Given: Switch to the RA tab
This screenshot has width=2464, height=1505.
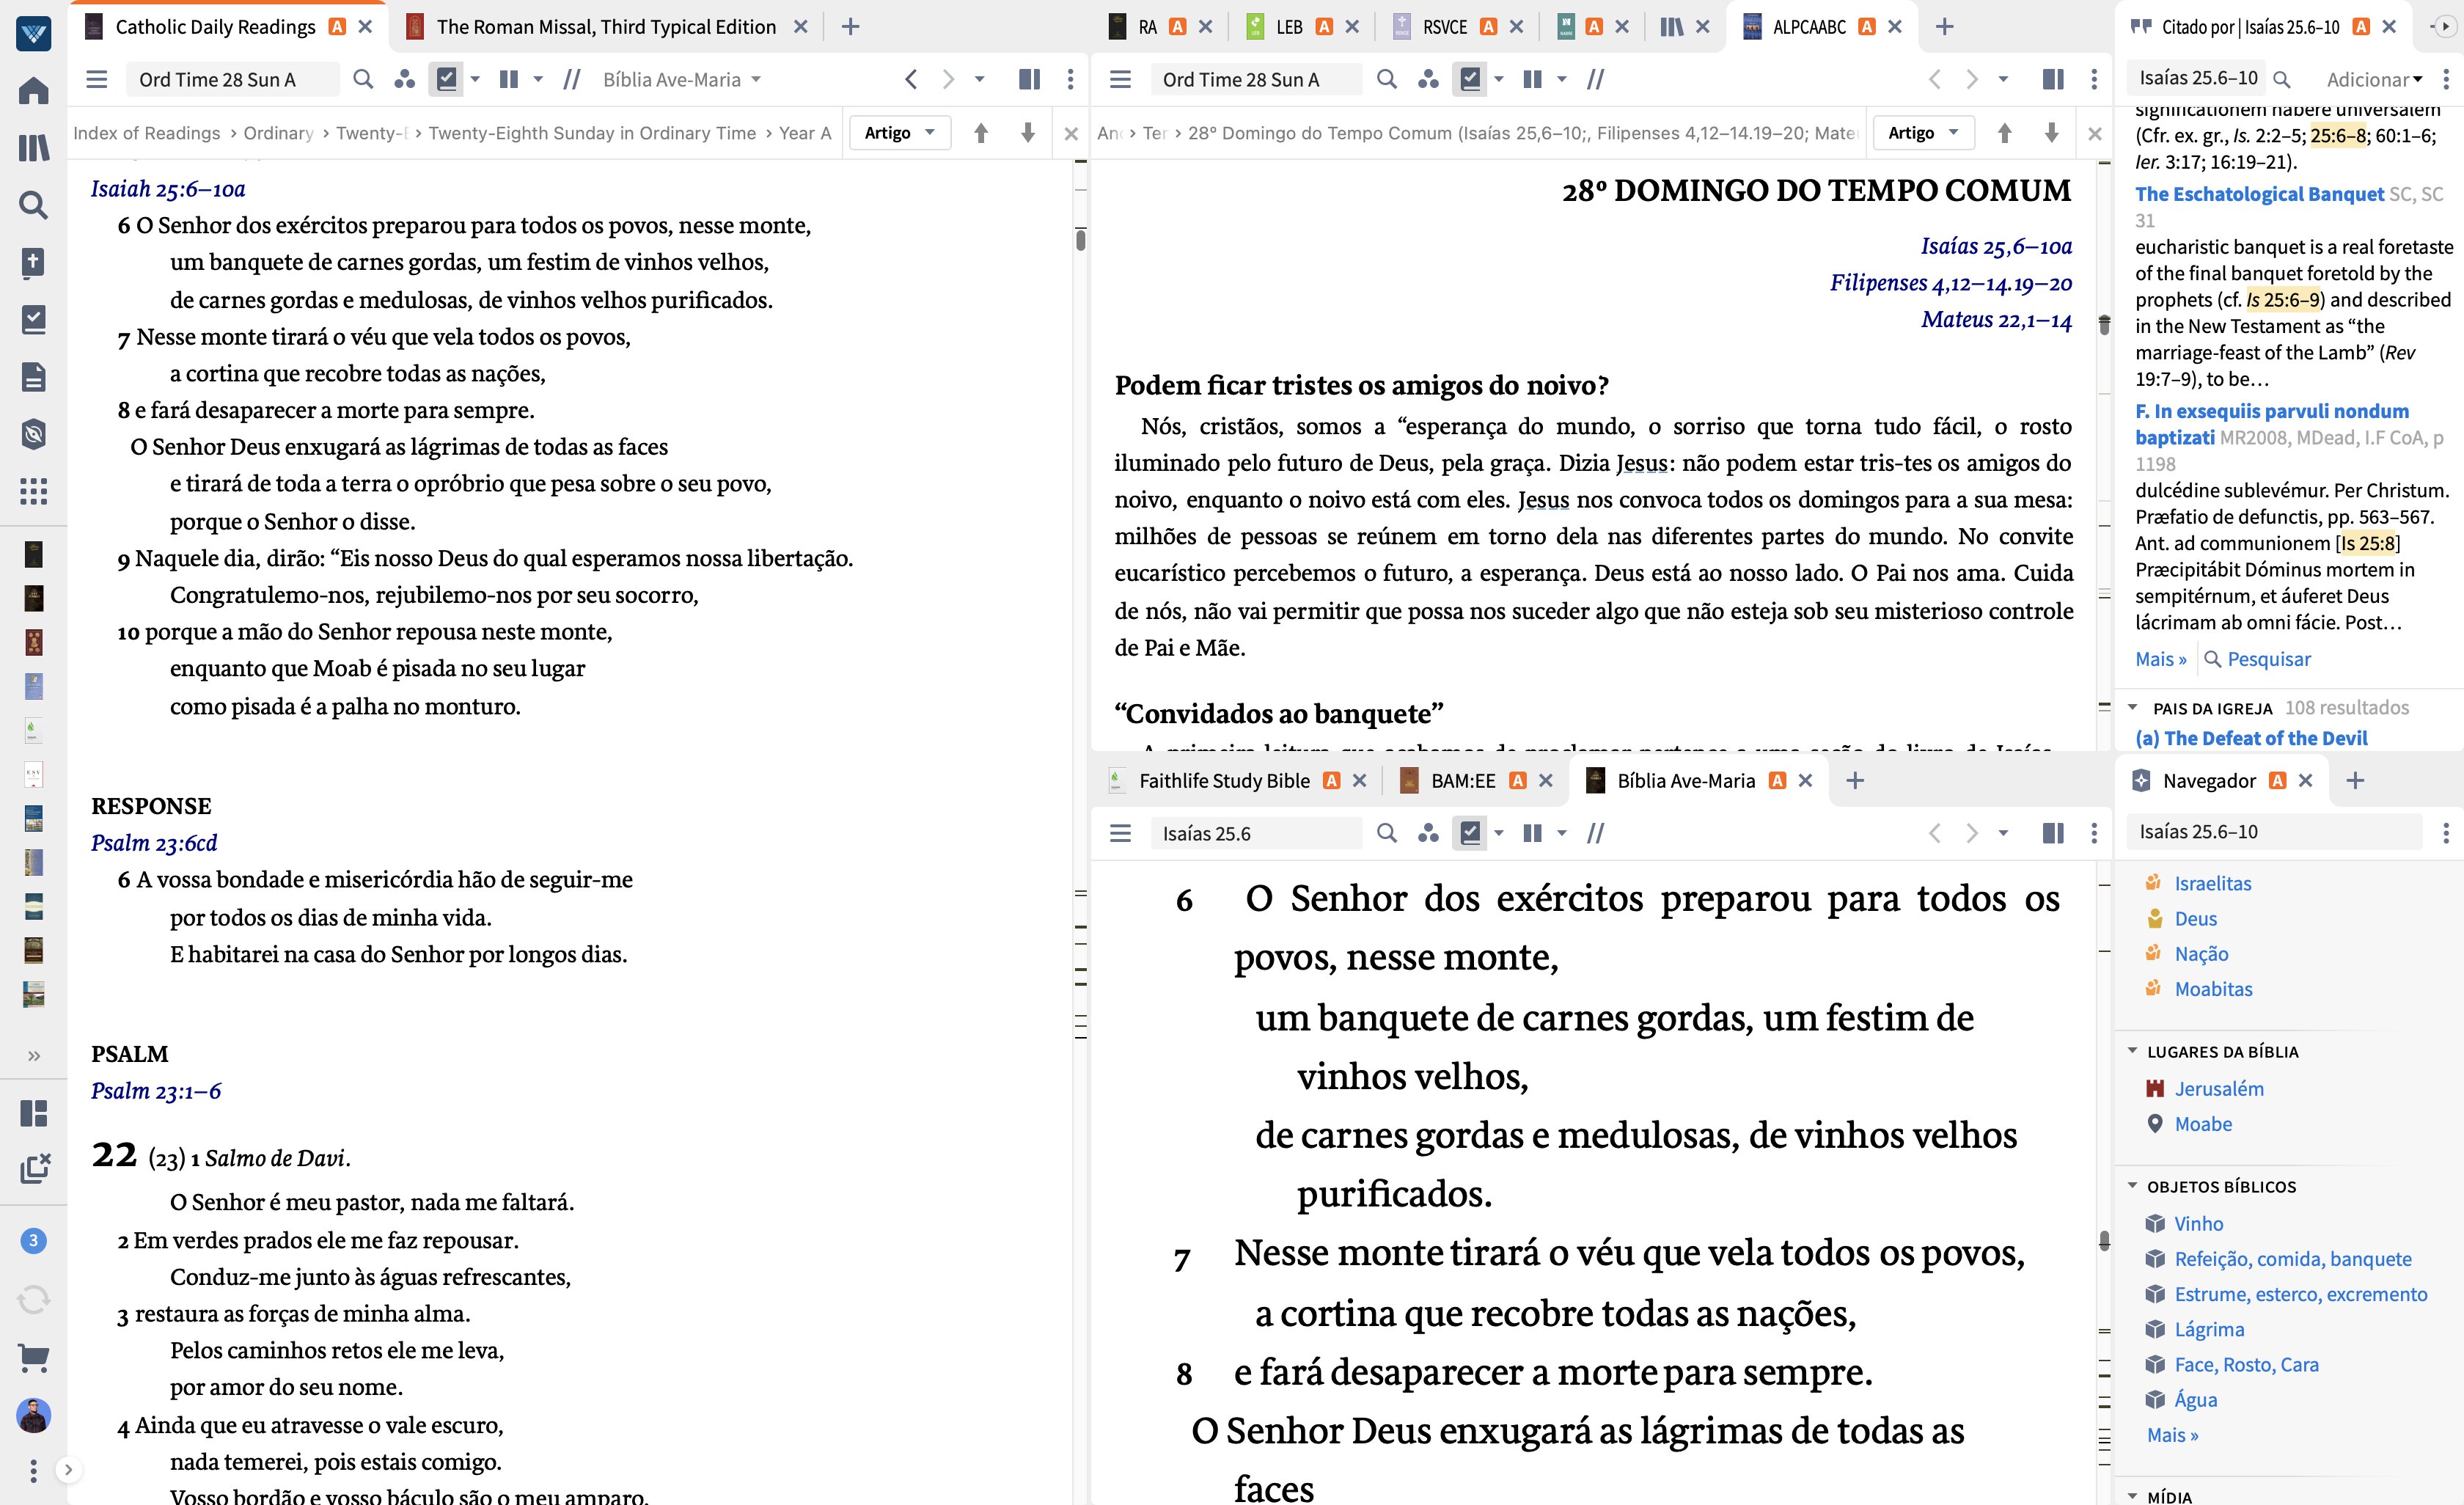Looking at the screenshot, I should pos(1147,27).
